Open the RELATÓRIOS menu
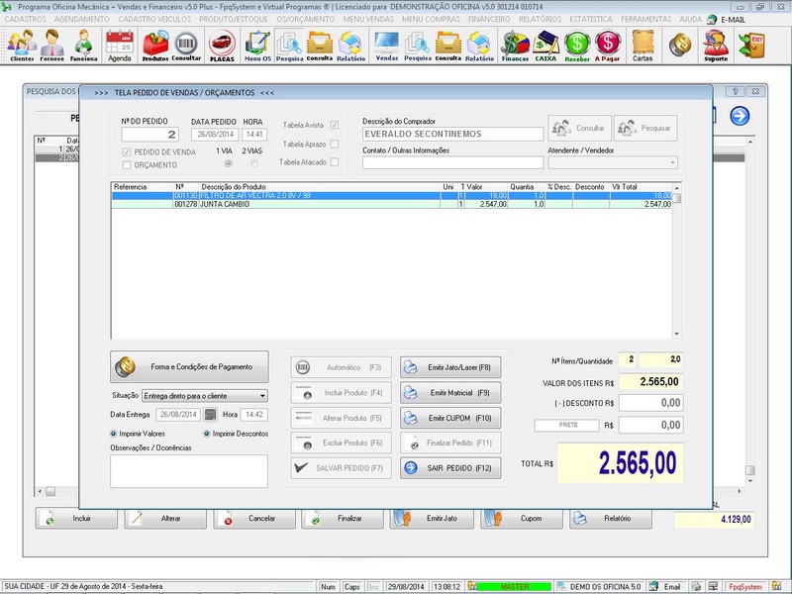This screenshot has width=792, height=594. (x=540, y=19)
